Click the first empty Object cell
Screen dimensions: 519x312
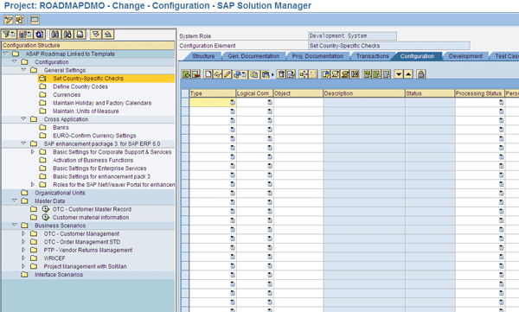click(298, 102)
